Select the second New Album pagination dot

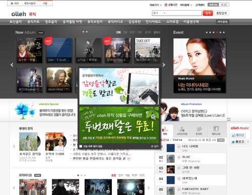[x=83, y=32]
